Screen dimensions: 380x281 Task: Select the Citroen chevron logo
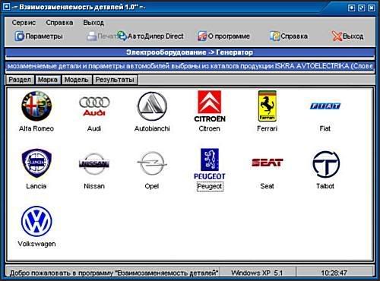pyautogui.click(x=210, y=106)
